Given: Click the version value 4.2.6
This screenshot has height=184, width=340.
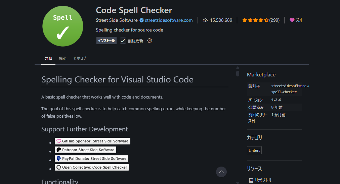Looking at the screenshot, I should pyautogui.click(x=276, y=100).
